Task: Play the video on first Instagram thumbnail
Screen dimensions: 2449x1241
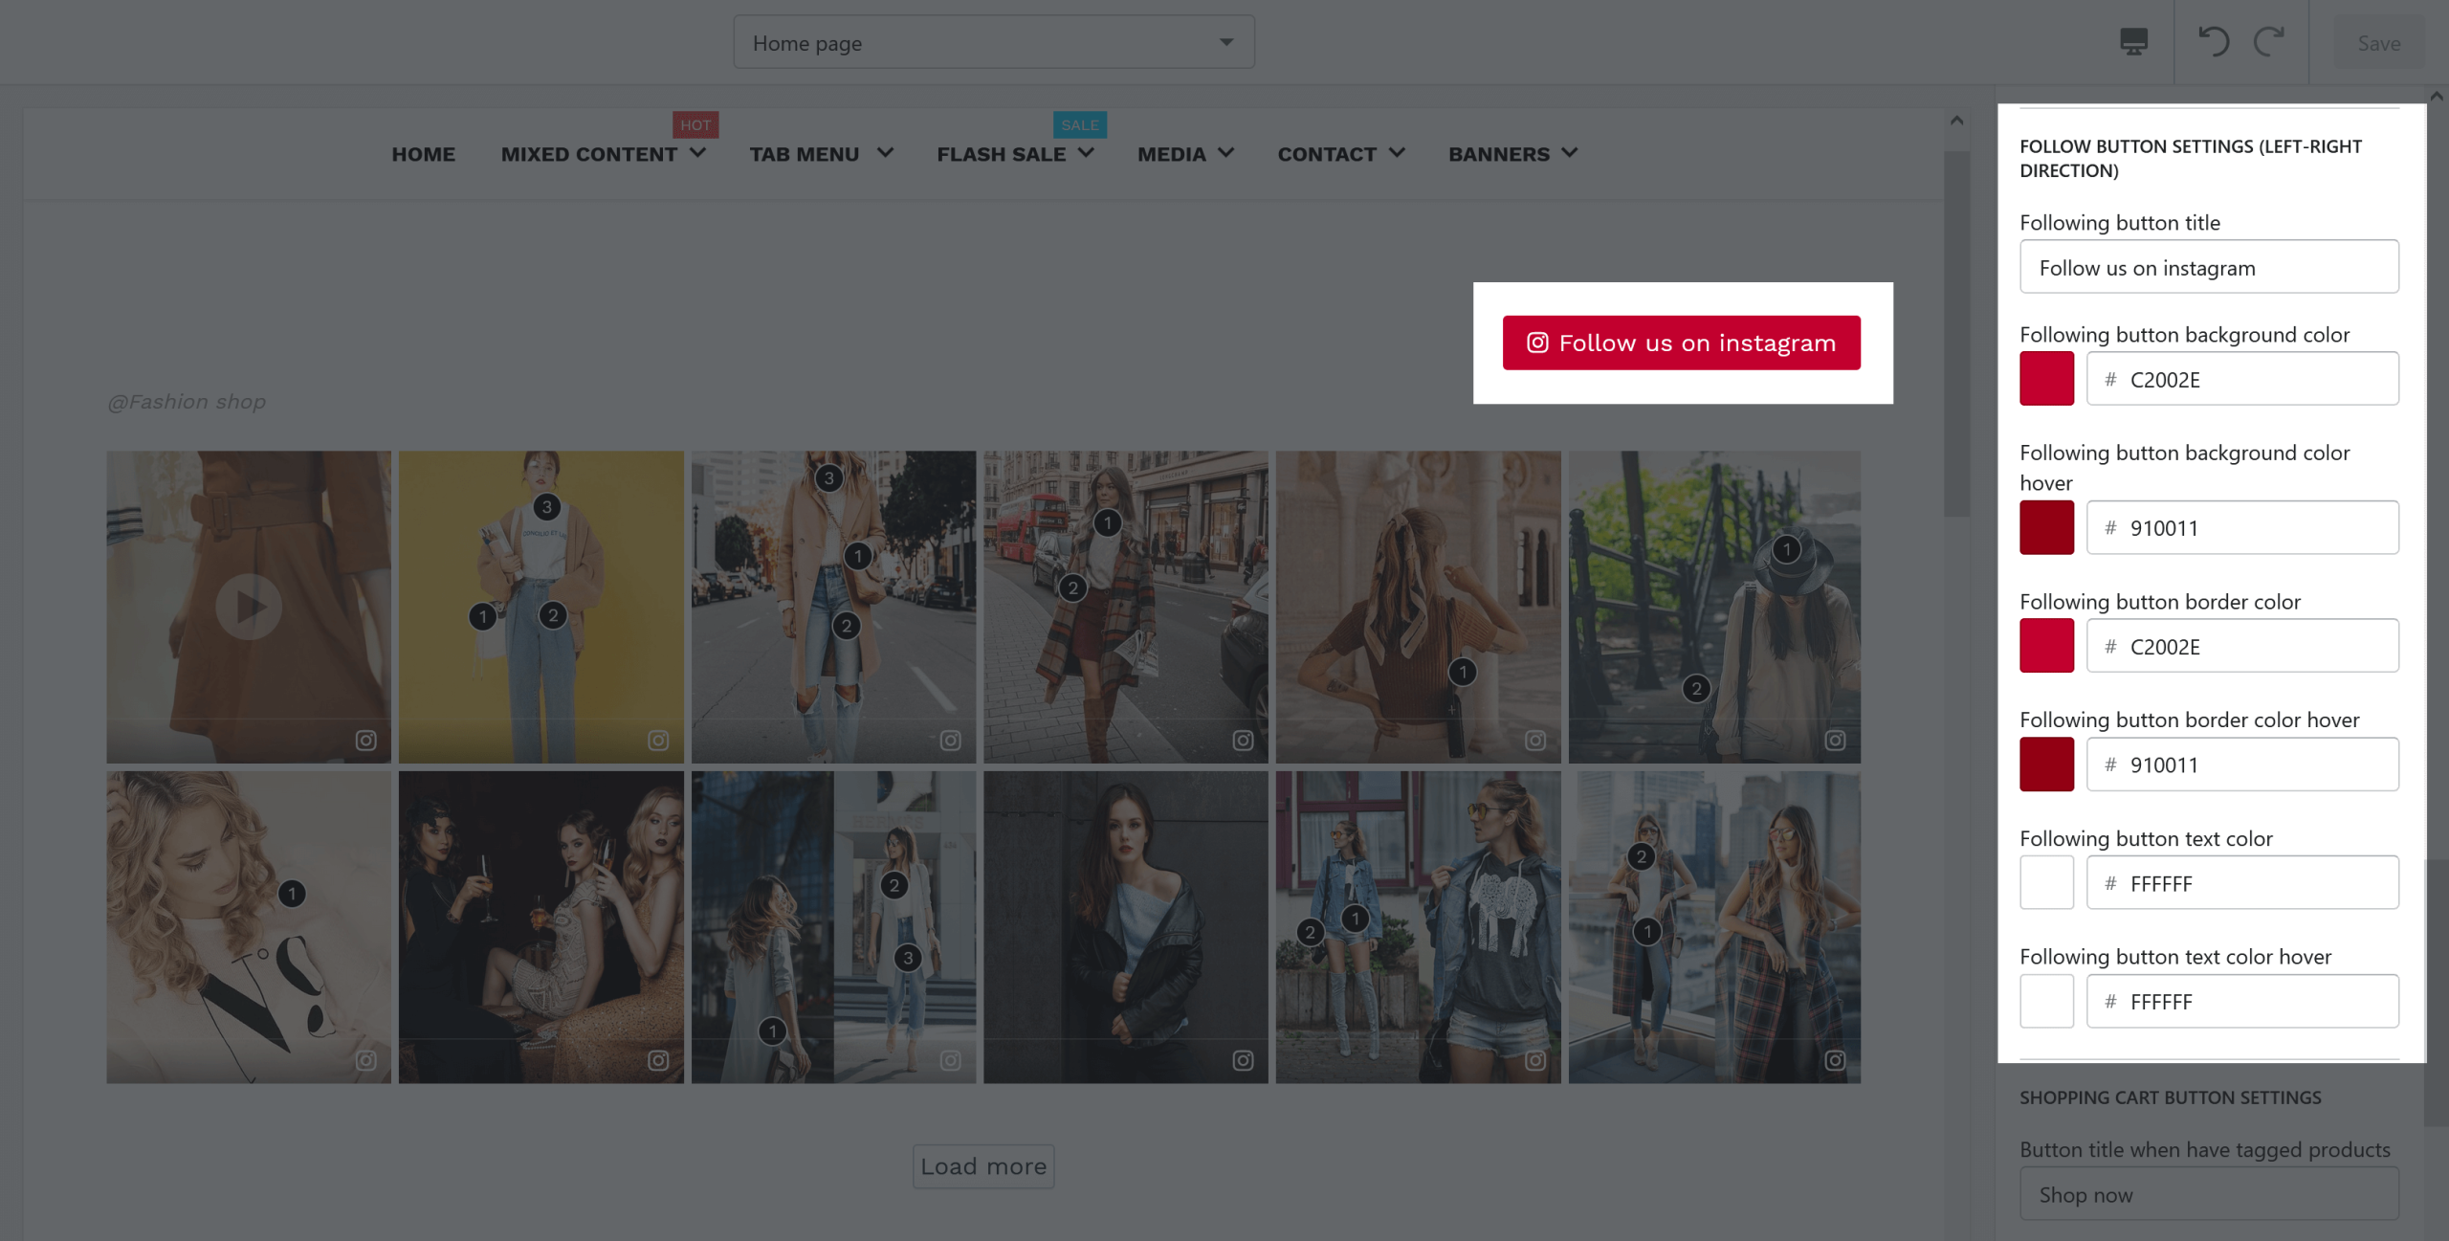Action: [249, 606]
